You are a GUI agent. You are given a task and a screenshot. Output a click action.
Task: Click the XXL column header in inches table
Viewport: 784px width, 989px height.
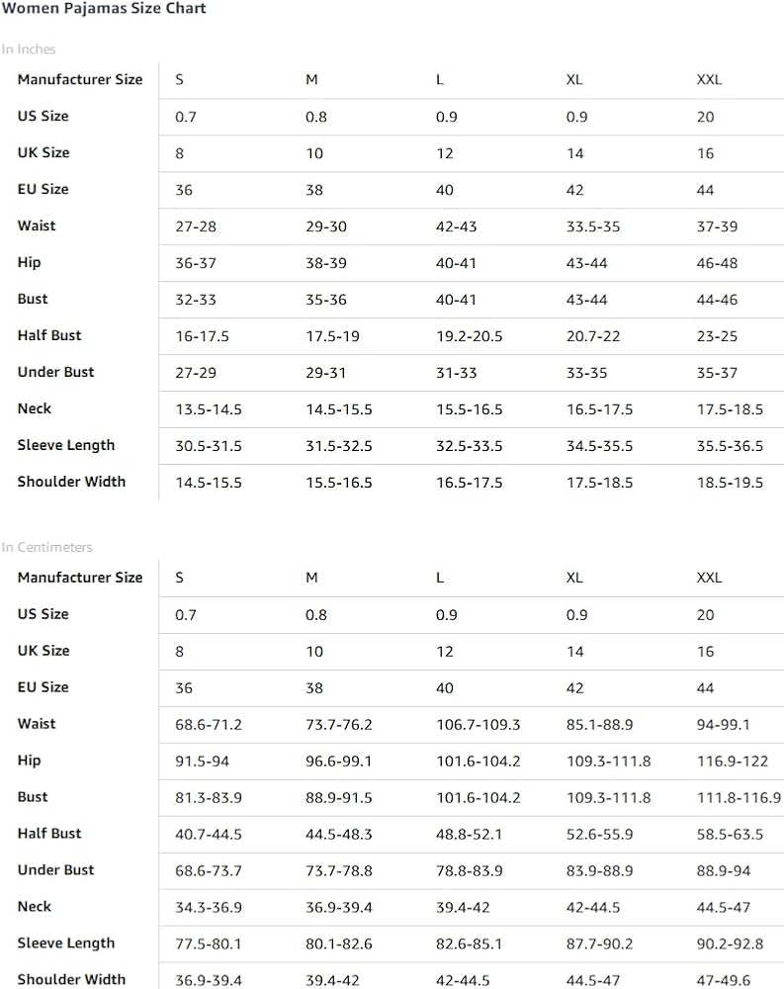709,79
